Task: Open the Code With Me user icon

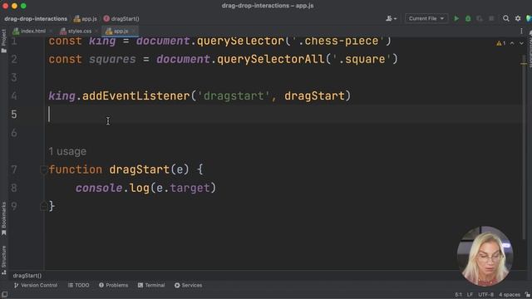Action: (x=391, y=18)
